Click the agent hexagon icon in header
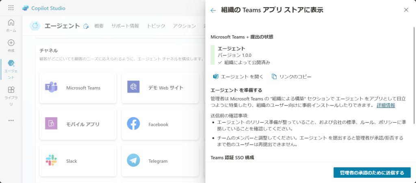 [x=35, y=26]
